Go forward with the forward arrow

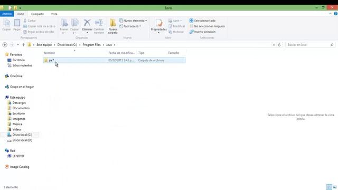[12, 45]
